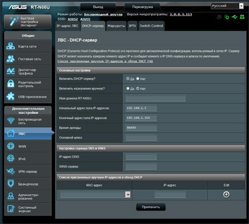249x224 pixels.
Task: Select the DHCP-сервер tab
Action: click(x=93, y=26)
